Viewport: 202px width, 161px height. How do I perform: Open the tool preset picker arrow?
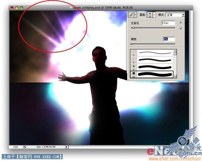pyautogui.click(x=135, y=15)
